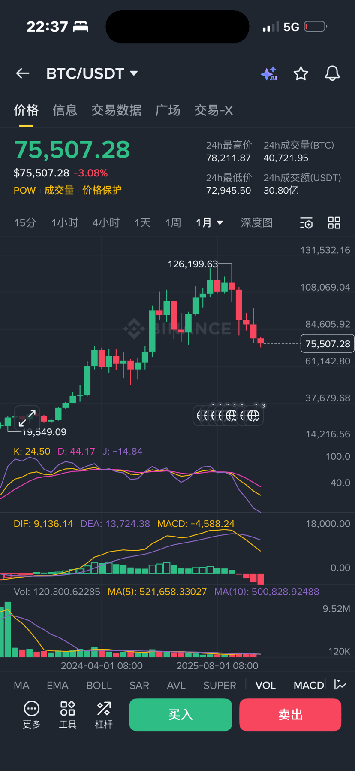Viewport: 355px width, 771px height.
Task: Tap the DEA: 13,724.38 value
Action: (115, 524)
